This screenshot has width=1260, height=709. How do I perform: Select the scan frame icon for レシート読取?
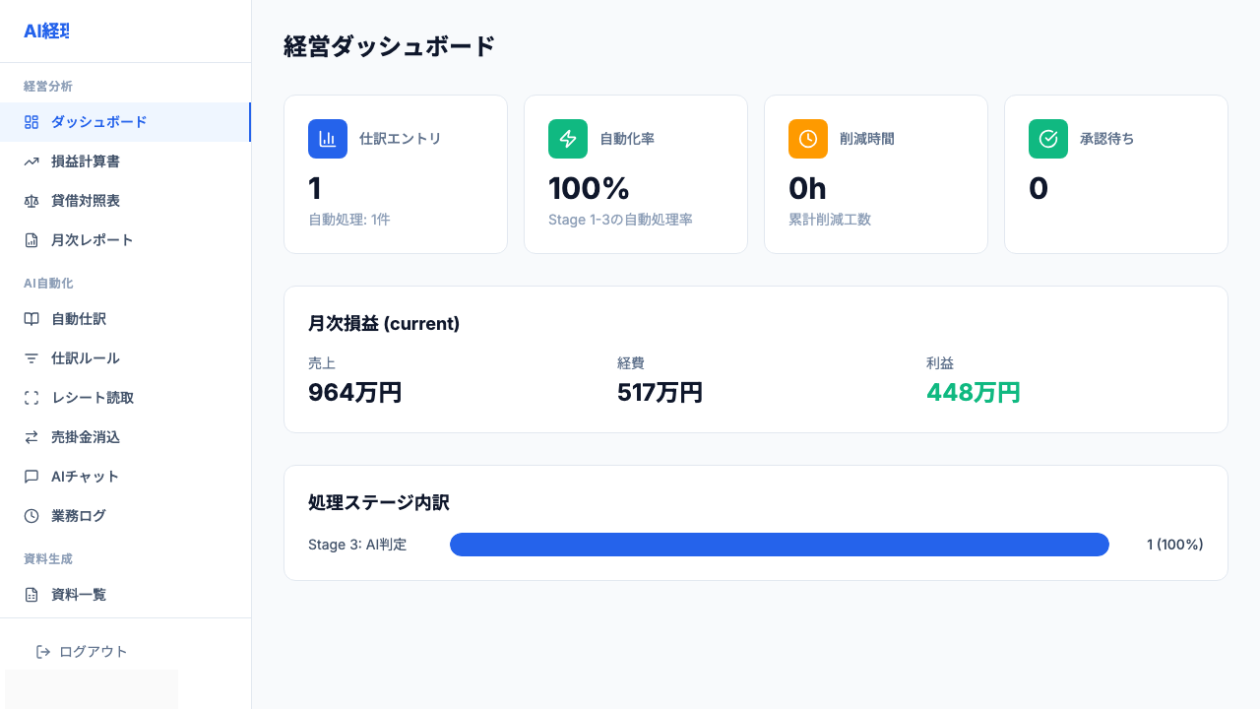[x=32, y=397]
